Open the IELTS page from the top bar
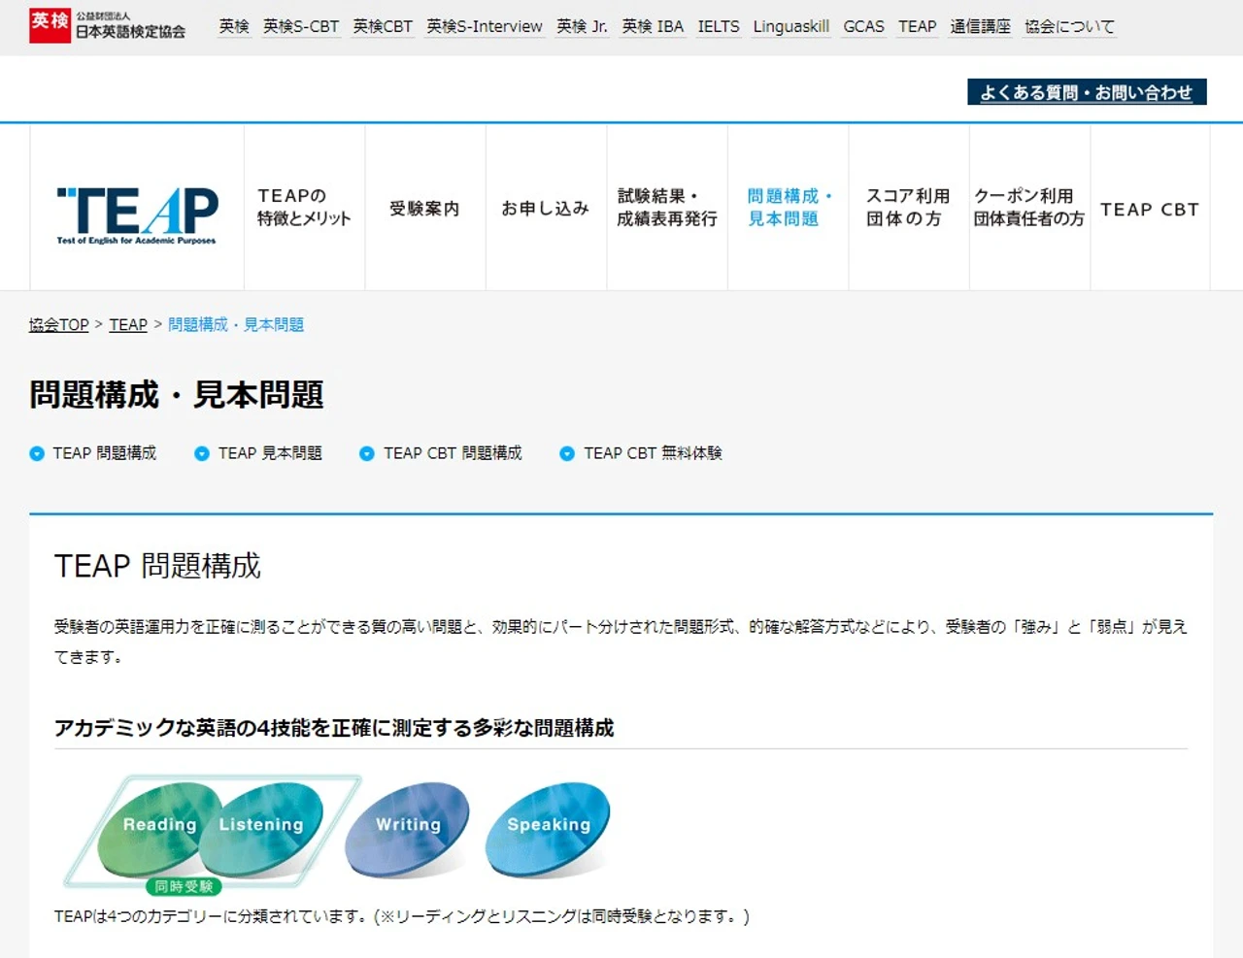This screenshot has width=1243, height=958. coord(719,26)
